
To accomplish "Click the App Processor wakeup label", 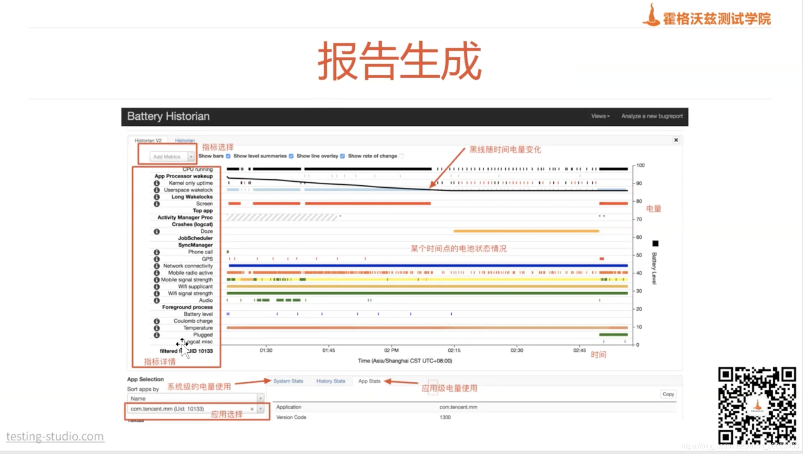I will [x=183, y=176].
